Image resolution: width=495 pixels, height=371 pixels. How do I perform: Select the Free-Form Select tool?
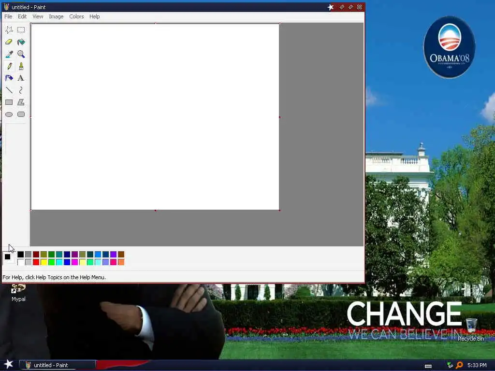point(9,29)
